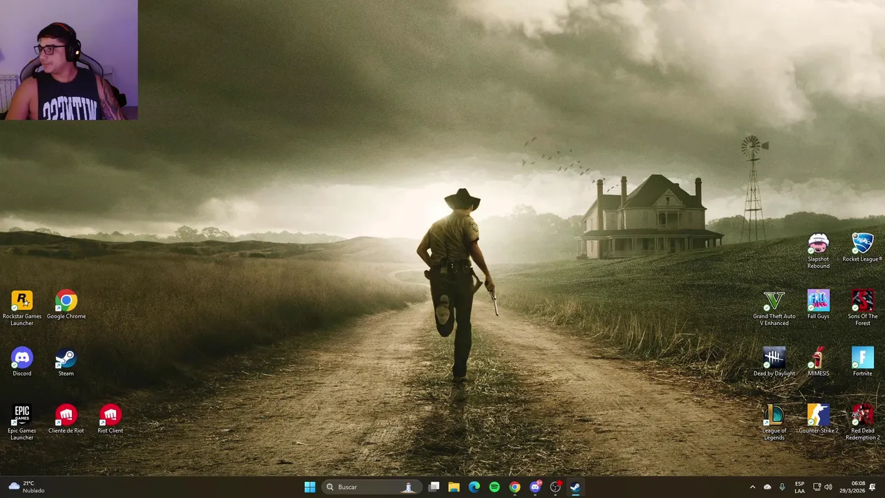Open Discord from the taskbar
The width and height of the screenshot is (885, 498).
click(x=535, y=487)
